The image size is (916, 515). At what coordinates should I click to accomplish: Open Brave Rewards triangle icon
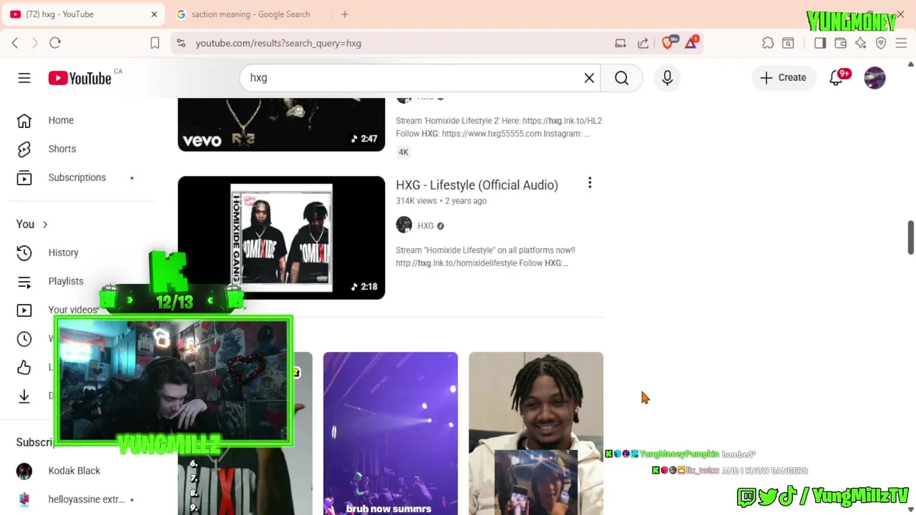click(x=691, y=43)
